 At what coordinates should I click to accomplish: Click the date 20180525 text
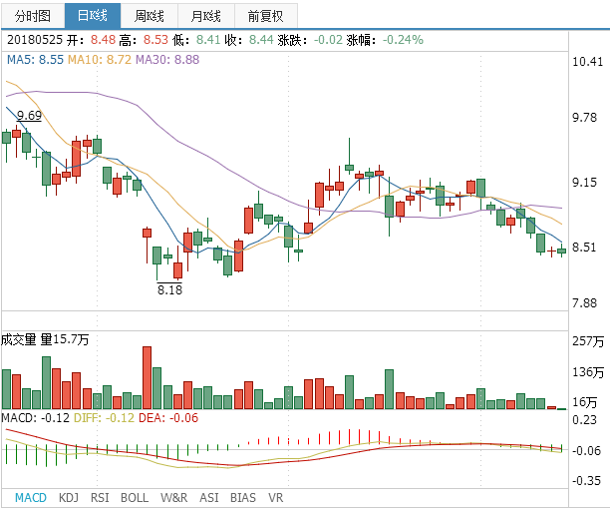point(35,40)
